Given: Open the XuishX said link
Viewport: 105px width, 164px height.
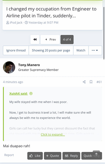Looking at the screenshot, I should pos(19,93).
